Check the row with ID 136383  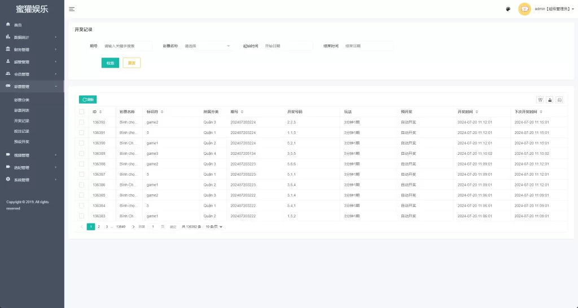point(81,216)
